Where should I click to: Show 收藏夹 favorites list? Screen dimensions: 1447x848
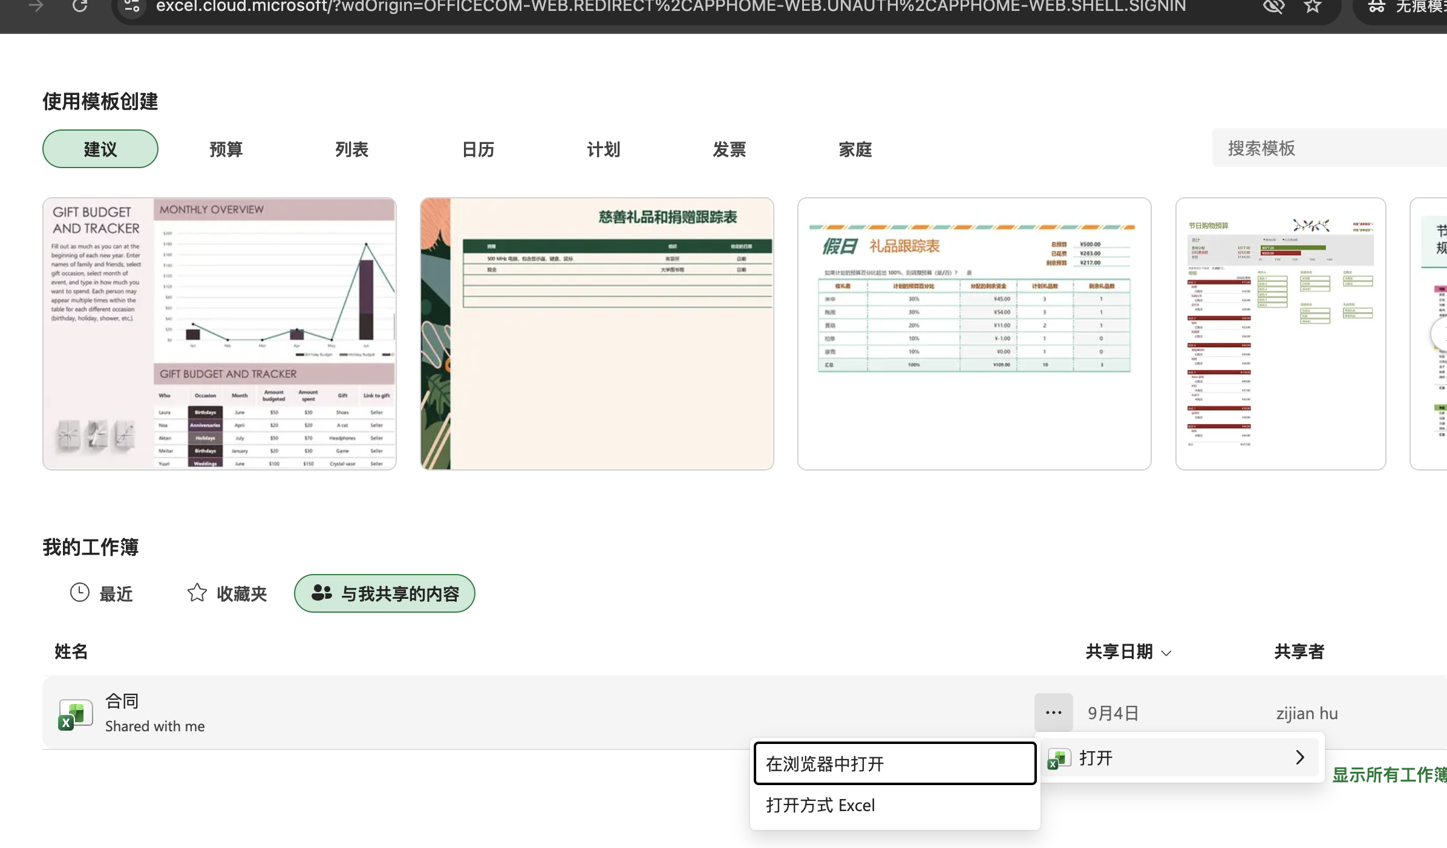point(227,593)
